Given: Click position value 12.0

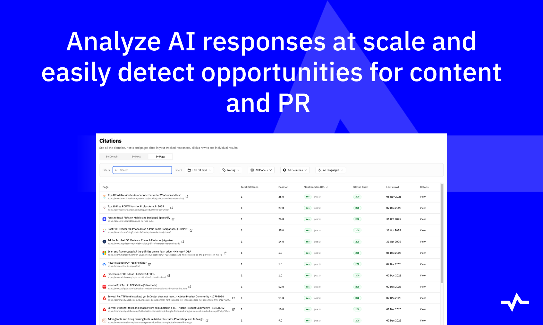Looking at the screenshot, I should point(281,287).
